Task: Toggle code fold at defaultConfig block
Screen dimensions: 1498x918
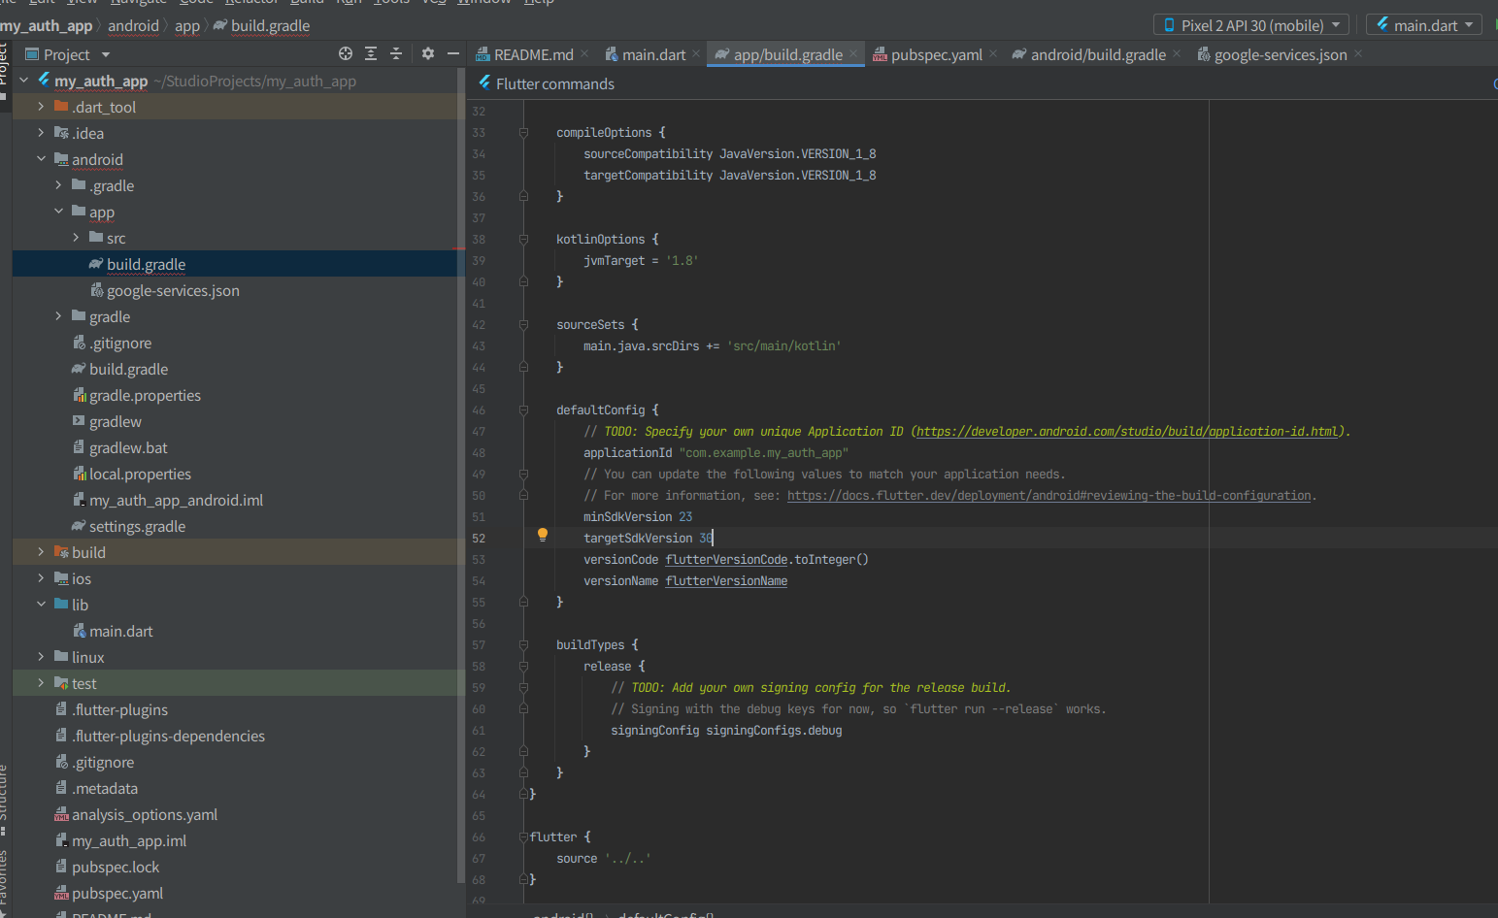Action: (523, 410)
